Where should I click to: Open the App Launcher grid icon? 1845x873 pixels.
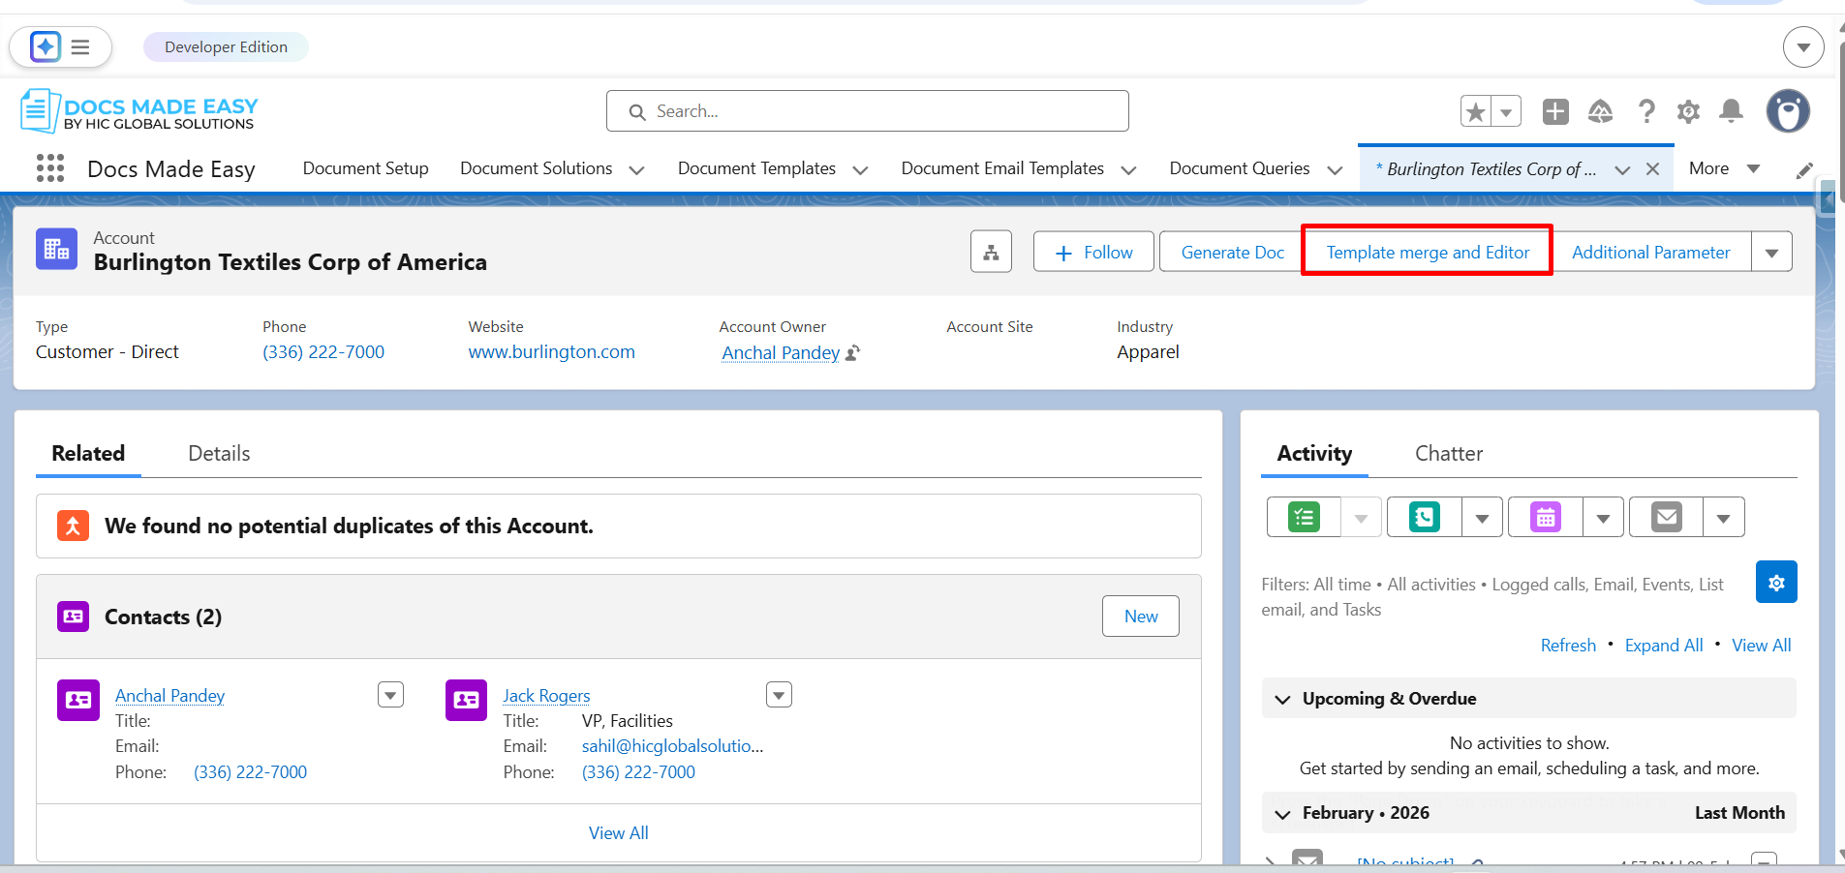[x=50, y=168]
